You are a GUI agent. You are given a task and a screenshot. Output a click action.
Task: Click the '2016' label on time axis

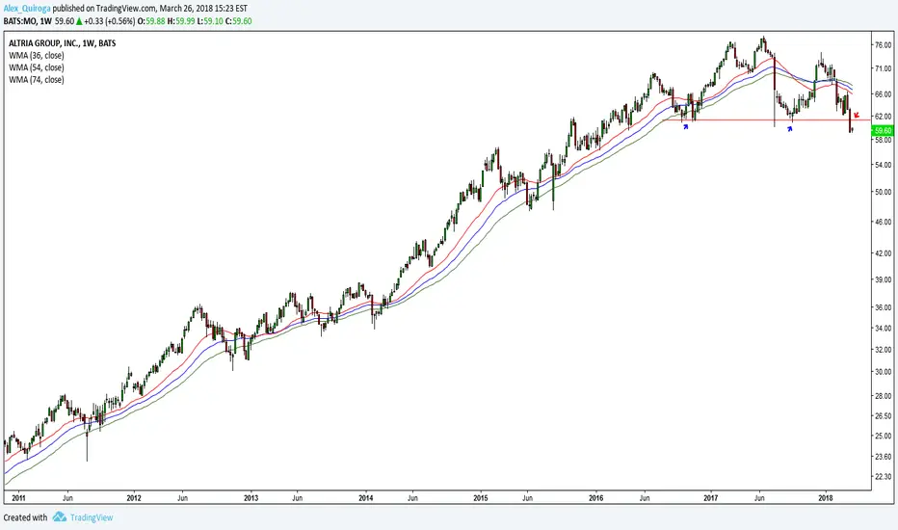pos(596,498)
